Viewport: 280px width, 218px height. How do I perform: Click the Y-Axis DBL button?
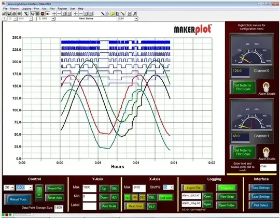[114, 188]
